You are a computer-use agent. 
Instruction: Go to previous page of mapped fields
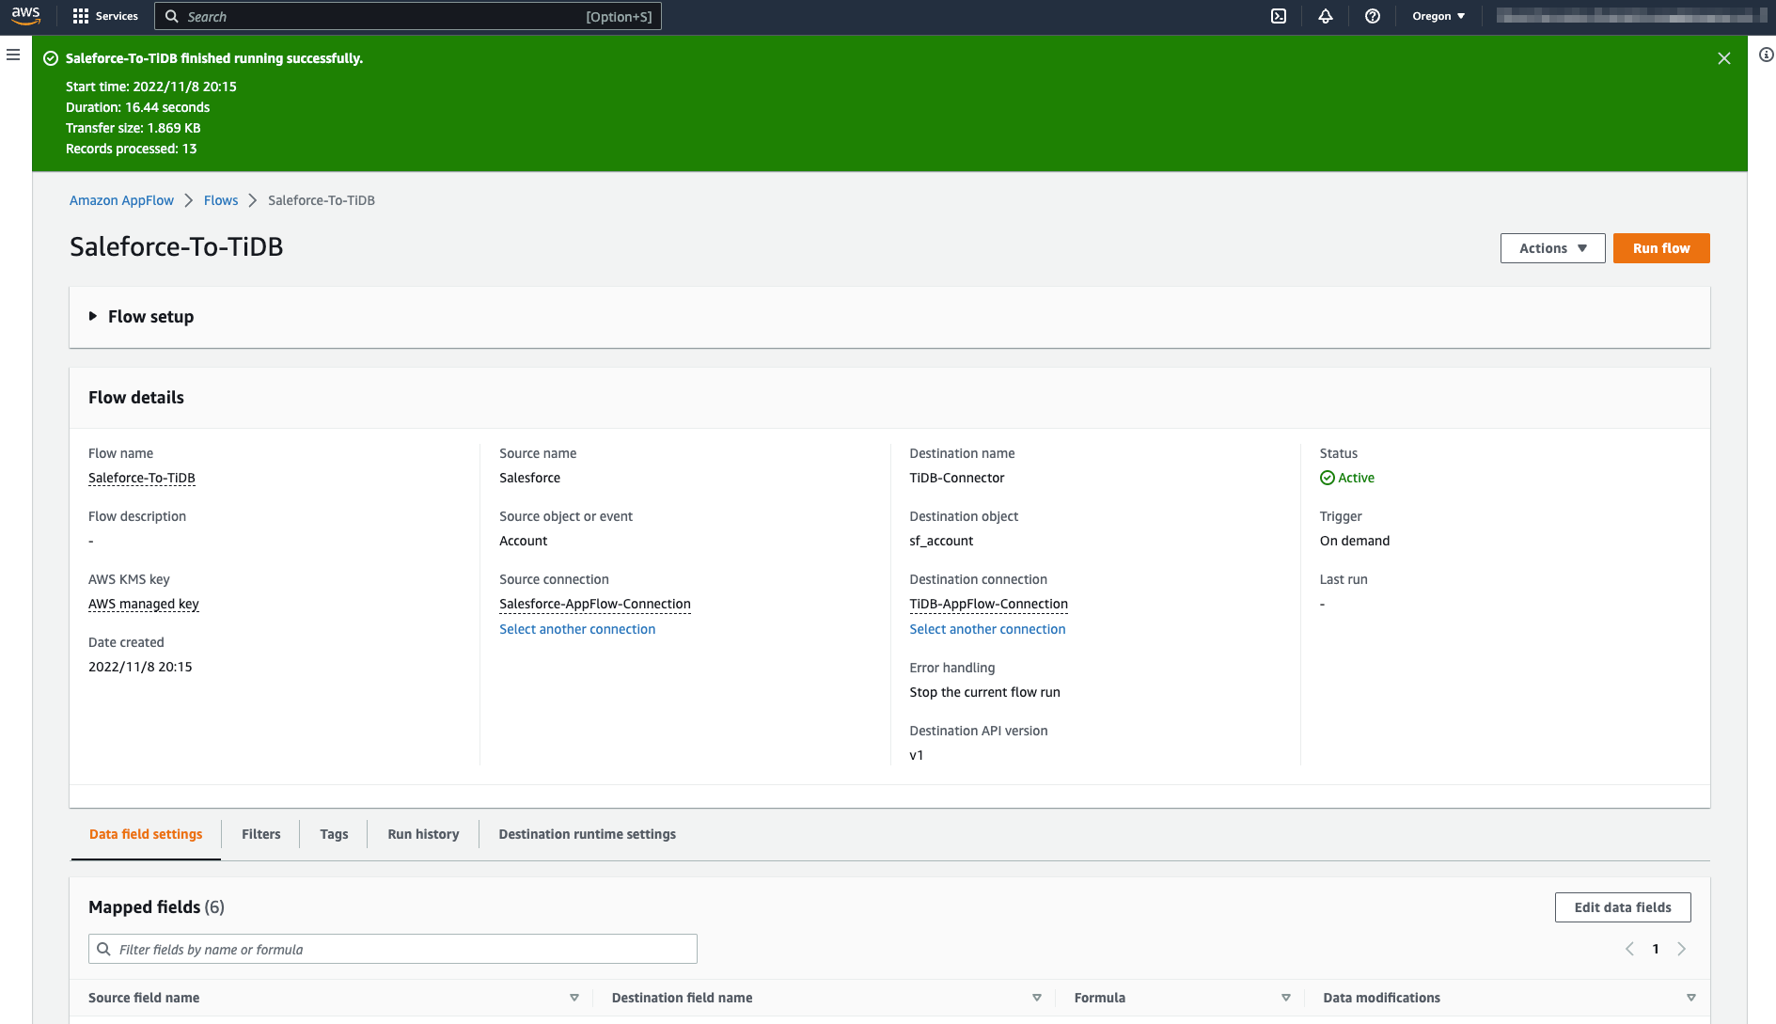point(1629,949)
